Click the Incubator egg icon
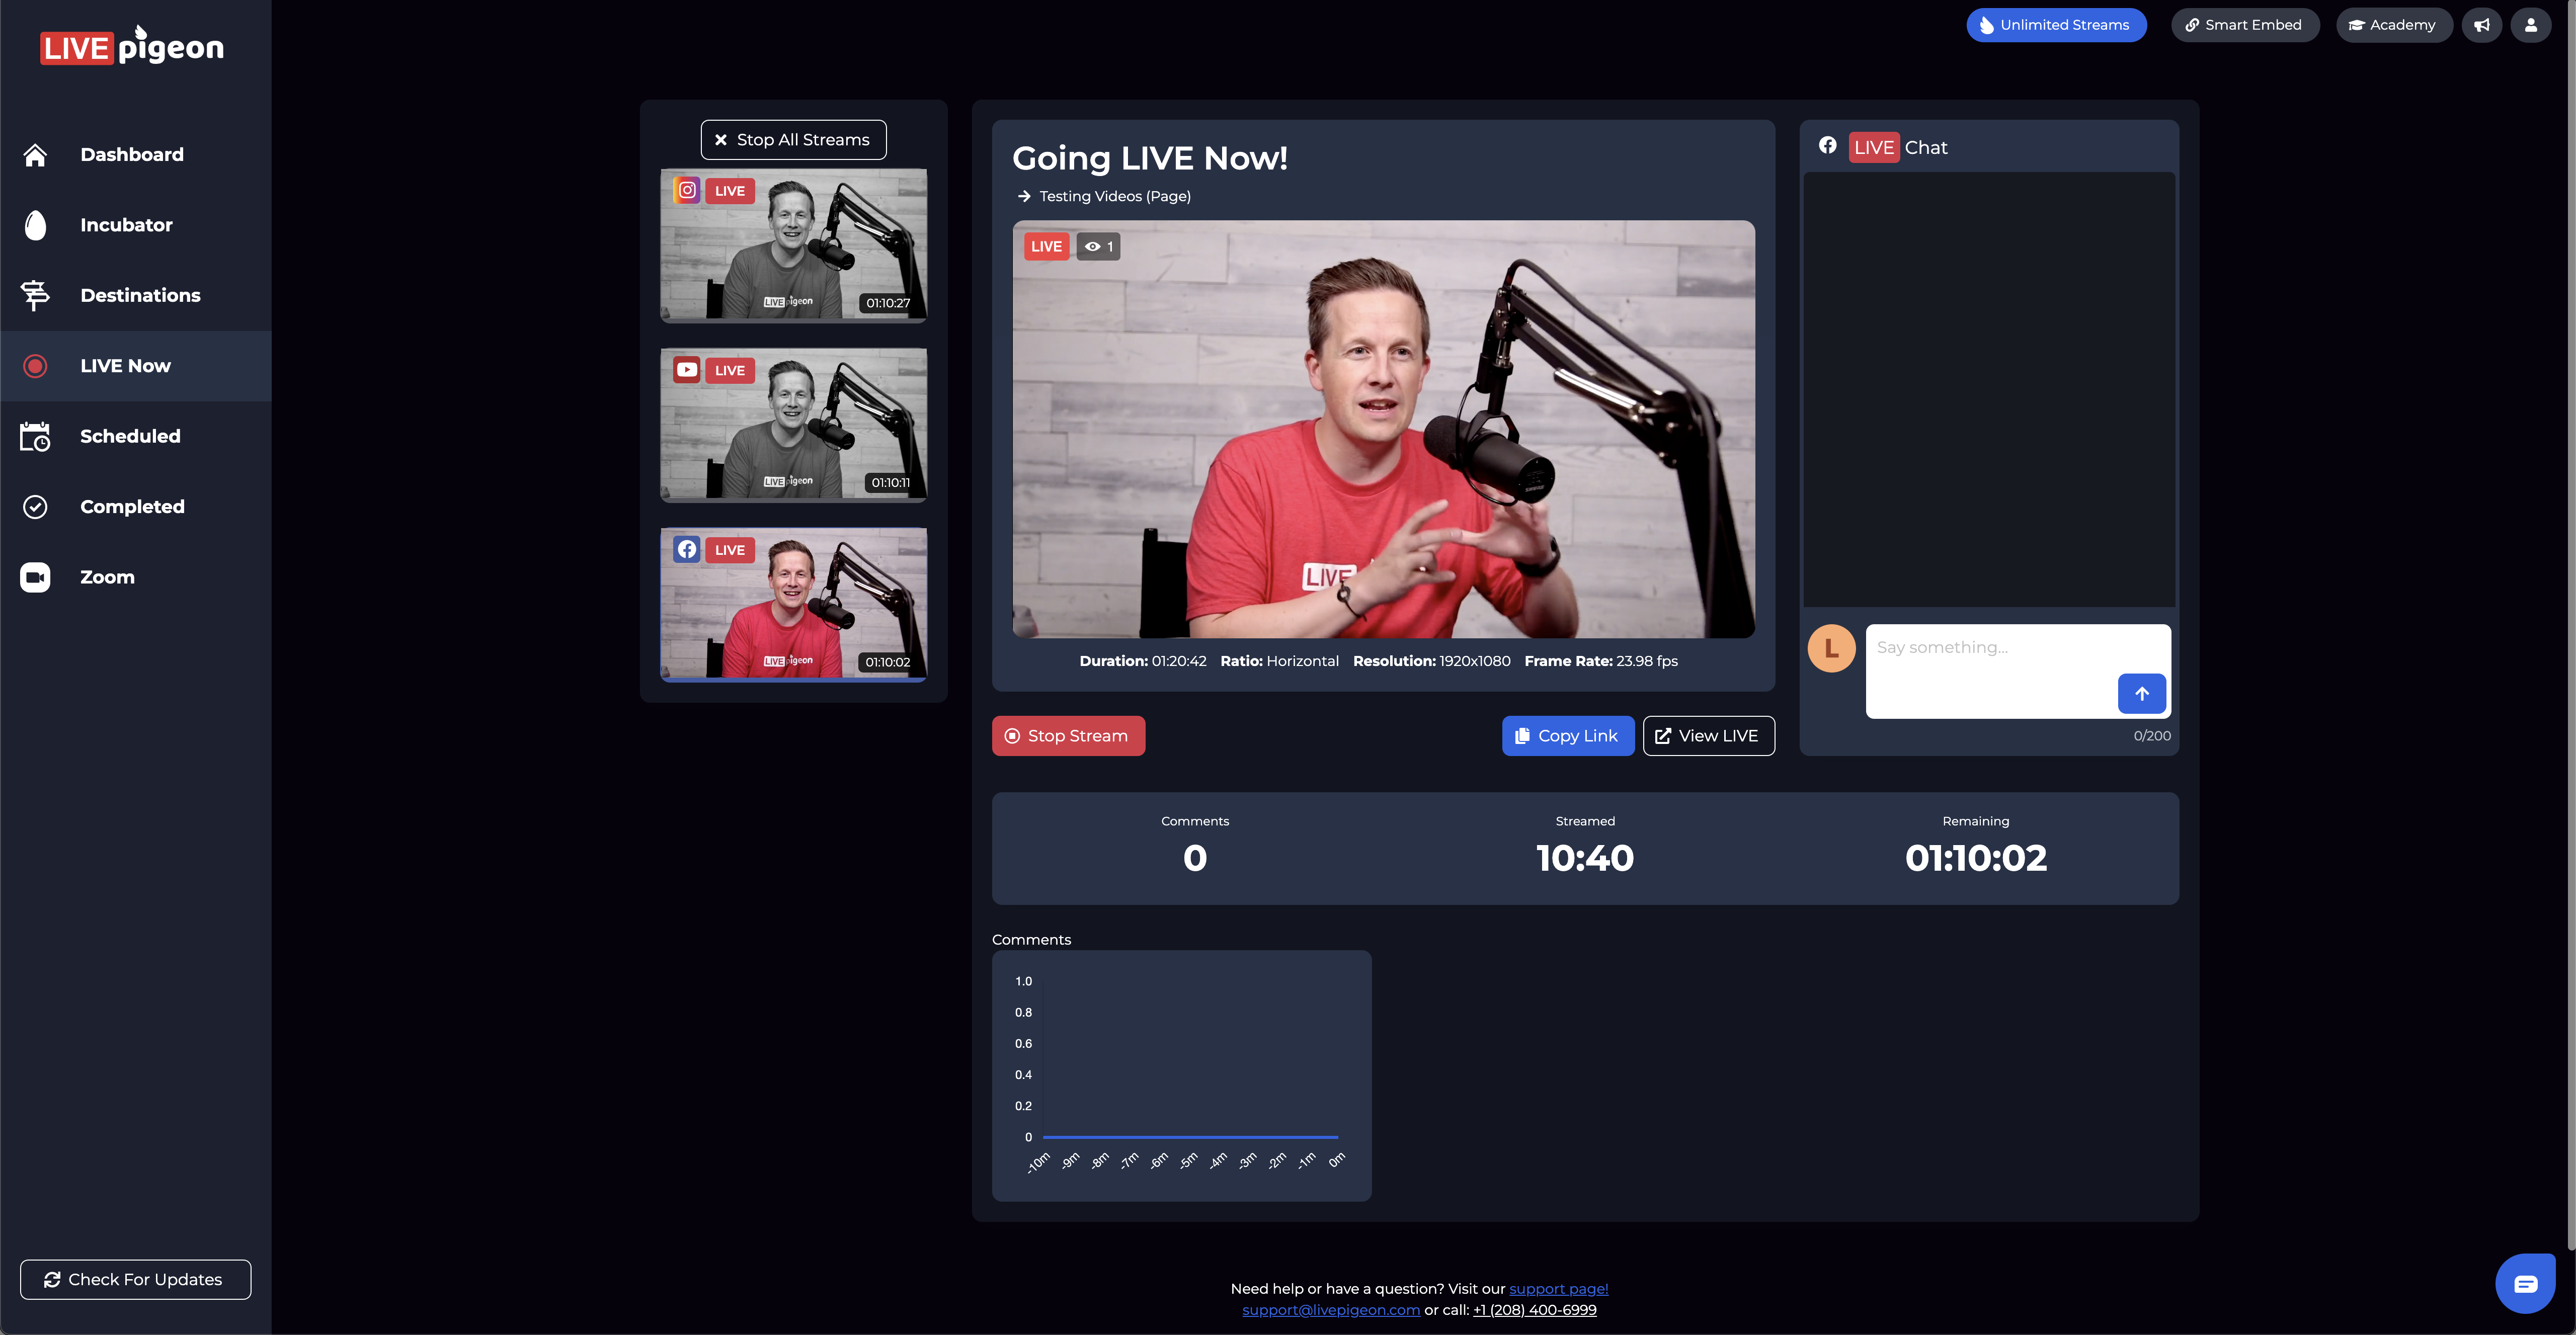Screen dimensions: 2576x1335 point(35,225)
